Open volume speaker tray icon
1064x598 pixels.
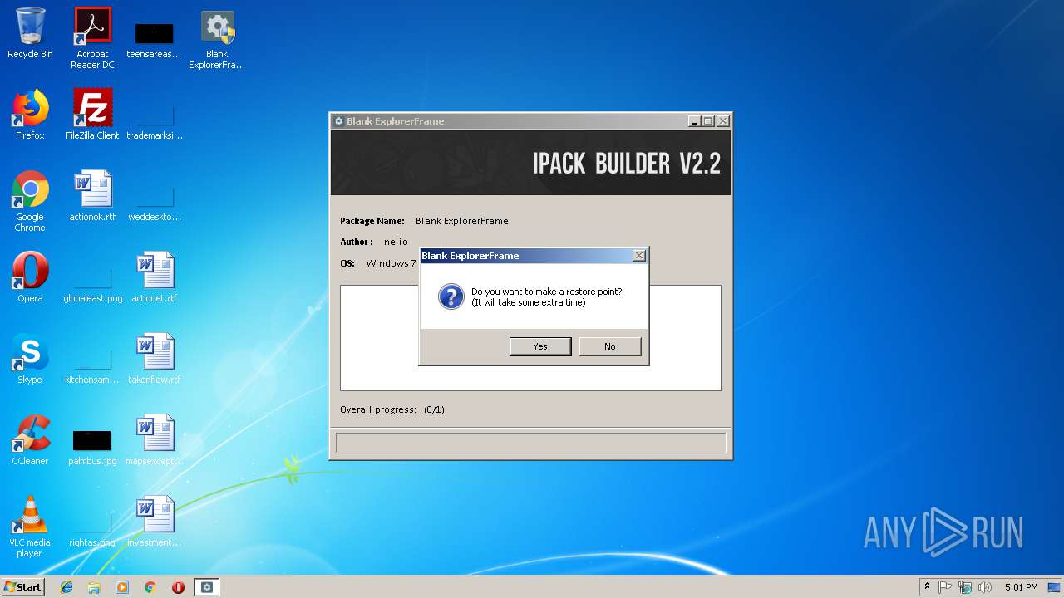coord(985,587)
